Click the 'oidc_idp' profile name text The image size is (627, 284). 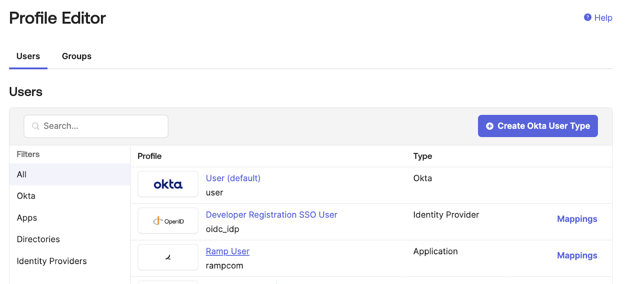coord(223,229)
